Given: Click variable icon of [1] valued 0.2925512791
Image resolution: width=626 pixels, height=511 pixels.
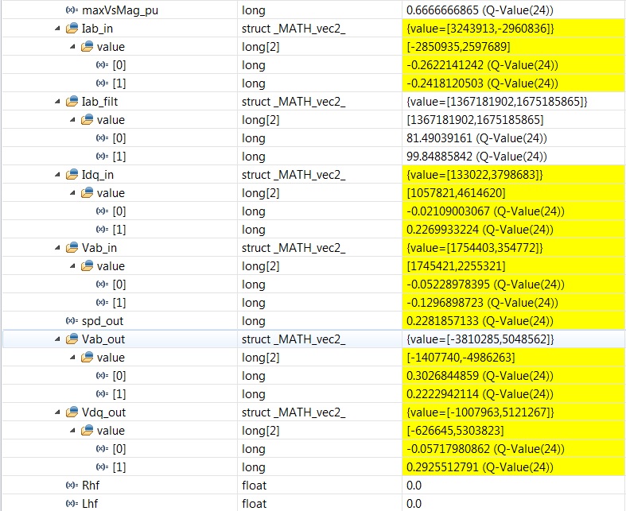Looking at the screenshot, I should (x=102, y=467).
